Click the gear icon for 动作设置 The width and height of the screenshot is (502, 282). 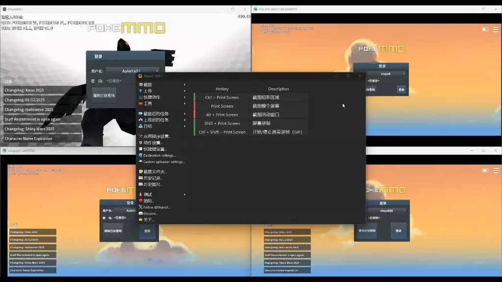(x=141, y=142)
